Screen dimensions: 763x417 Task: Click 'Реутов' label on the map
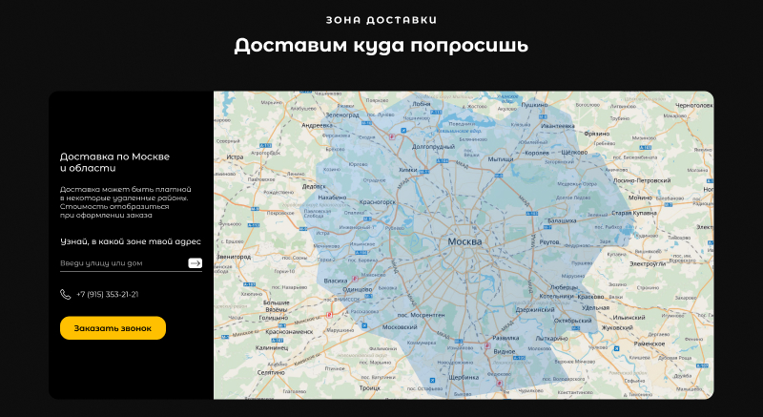(x=549, y=241)
